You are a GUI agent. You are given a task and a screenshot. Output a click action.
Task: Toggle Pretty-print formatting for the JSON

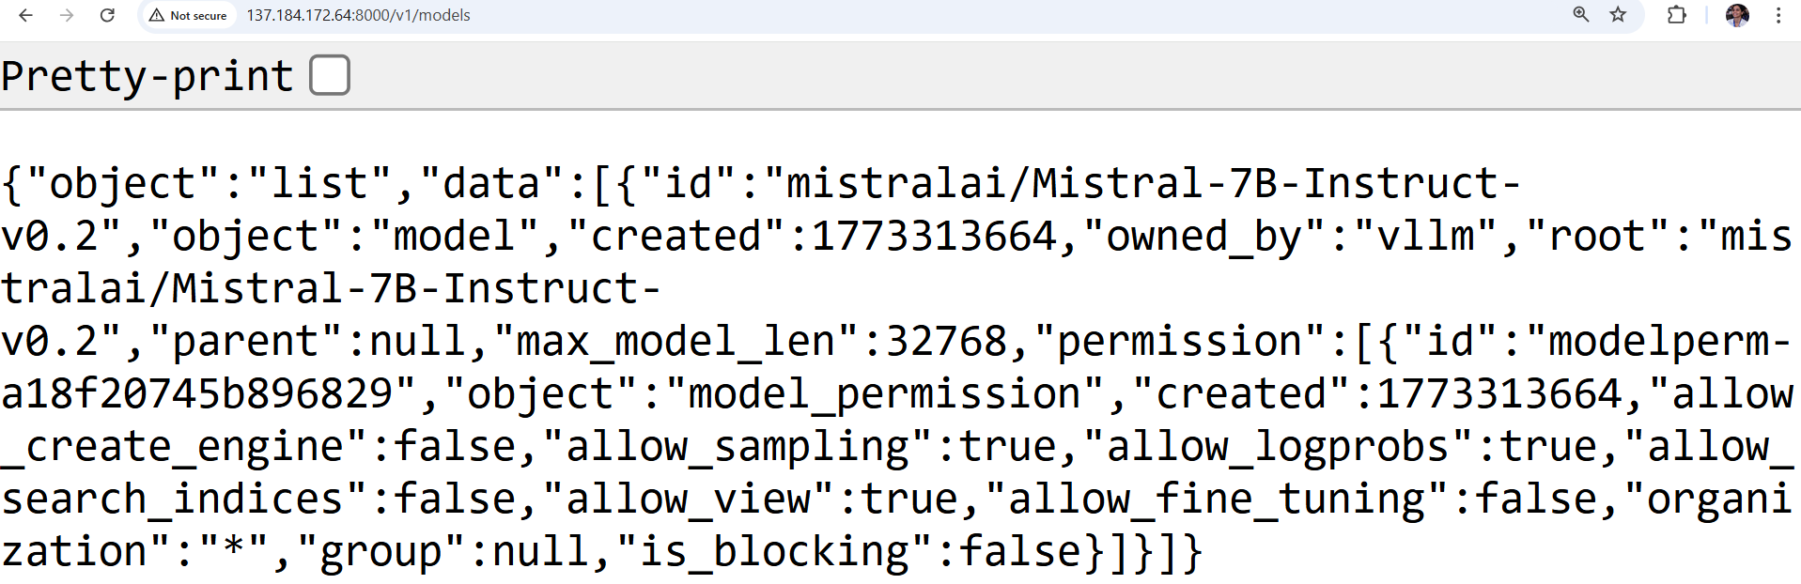pyautogui.click(x=329, y=75)
